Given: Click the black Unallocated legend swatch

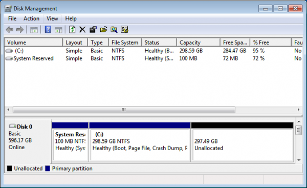Looking at the screenshot, I should (9, 169).
